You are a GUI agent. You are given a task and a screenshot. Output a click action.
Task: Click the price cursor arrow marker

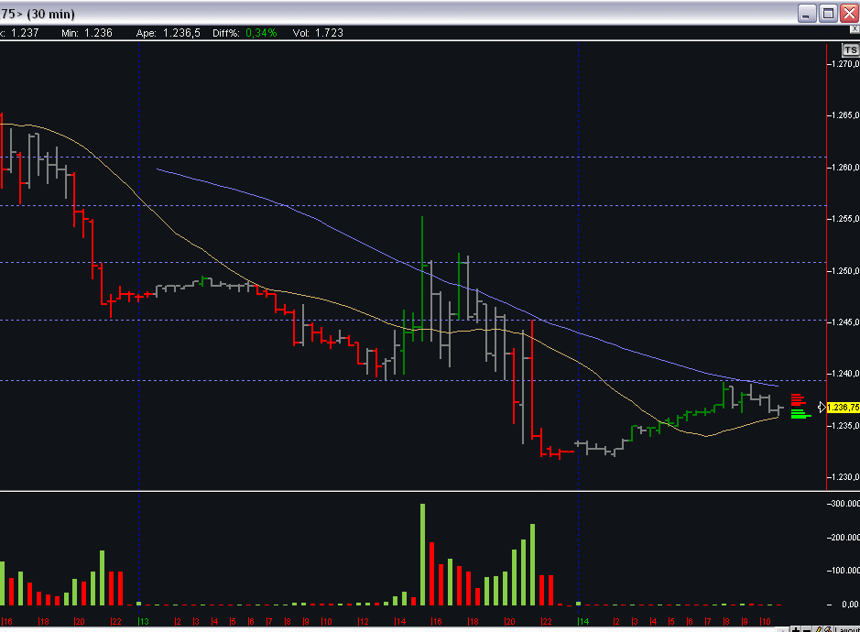click(x=821, y=407)
